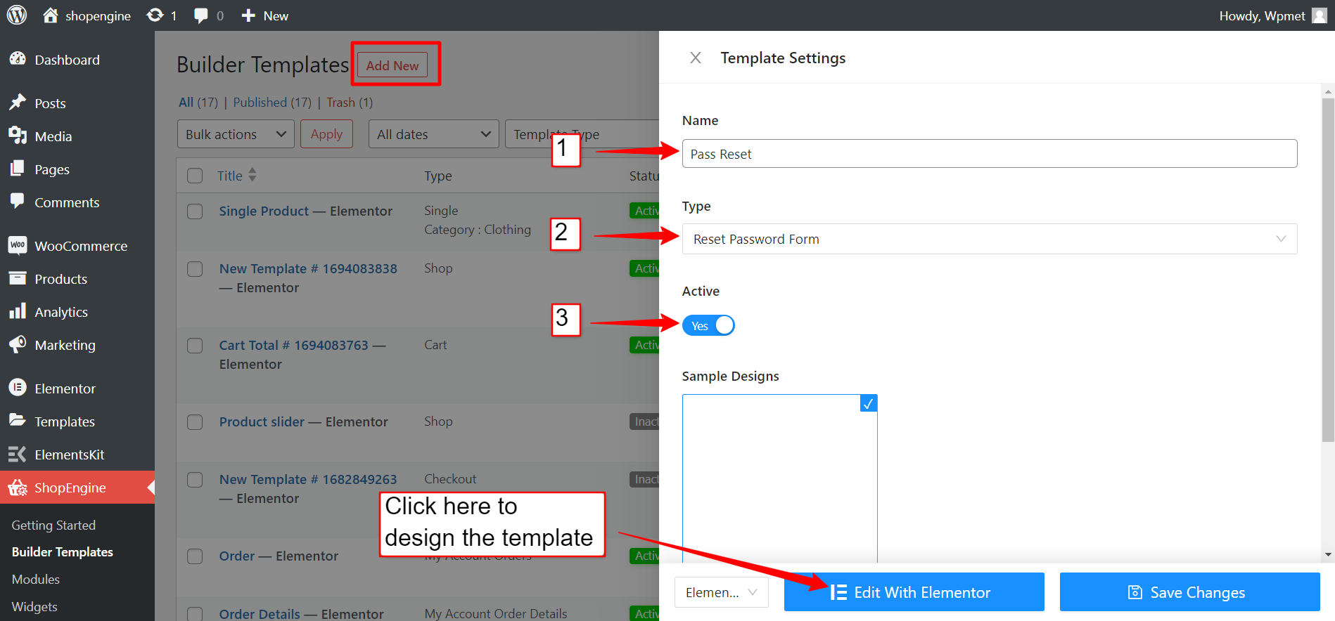Check the Single Product row checkbox
This screenshot has width=1335, height=621.
195,211
